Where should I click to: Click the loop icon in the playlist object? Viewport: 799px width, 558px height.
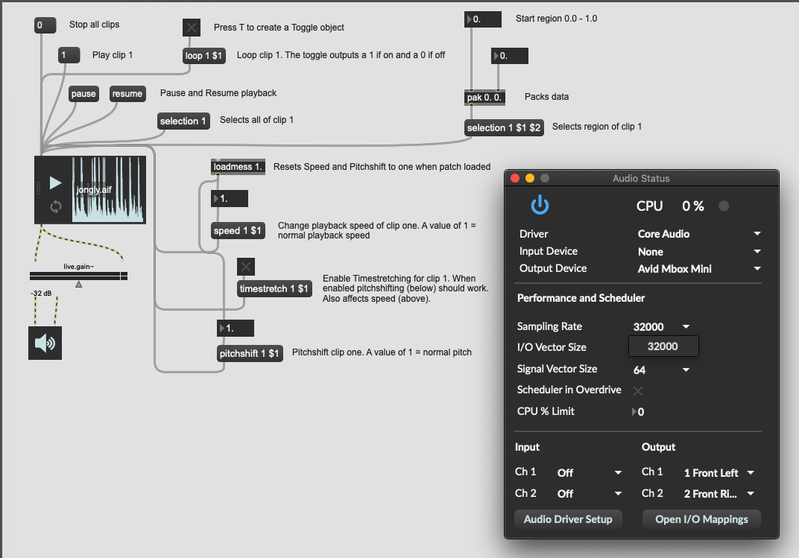click(x=55, y=206)
